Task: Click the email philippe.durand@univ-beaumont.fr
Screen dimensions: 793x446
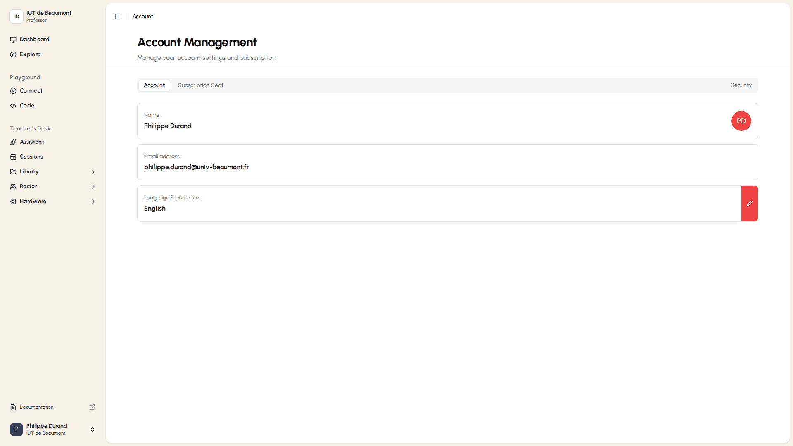Action: tap(197, 167)
